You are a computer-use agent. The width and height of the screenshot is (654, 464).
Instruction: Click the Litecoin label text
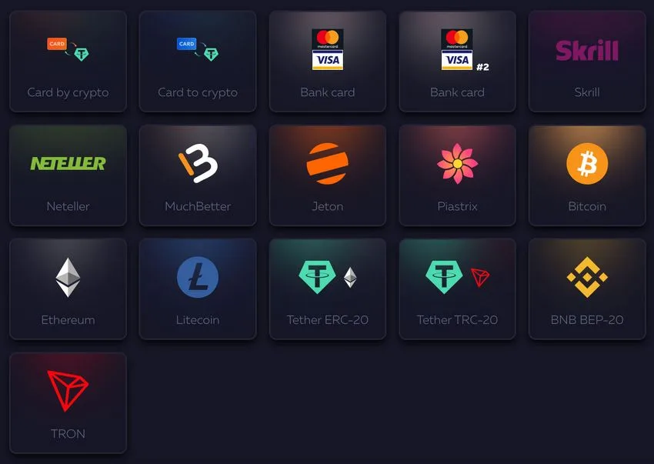click(198, 320)
